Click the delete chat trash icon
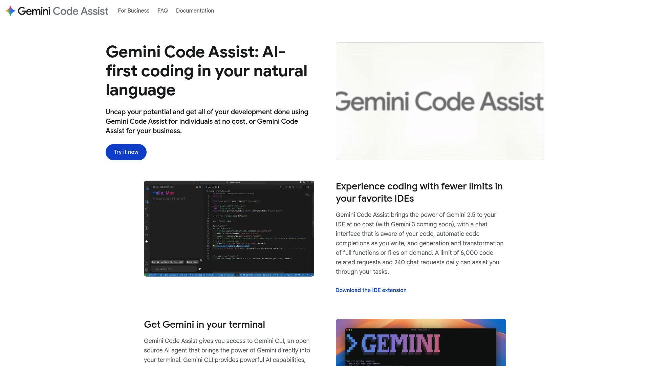Image resolution: width=650 pixels, height=366 pixels. click(x=200, y=187)
